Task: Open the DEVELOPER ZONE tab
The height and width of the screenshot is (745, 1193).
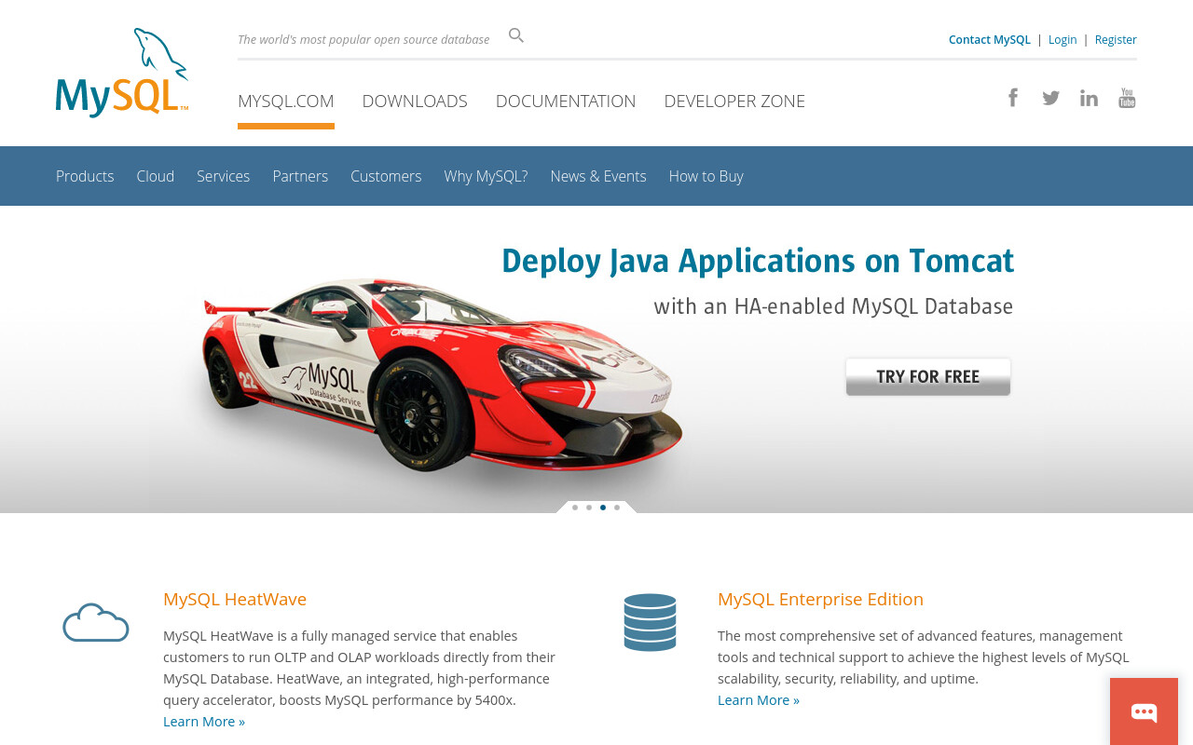Action: (734, 101)
